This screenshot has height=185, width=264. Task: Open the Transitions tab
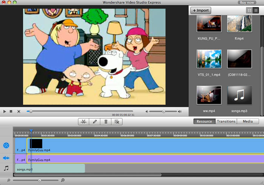(226, 121)
